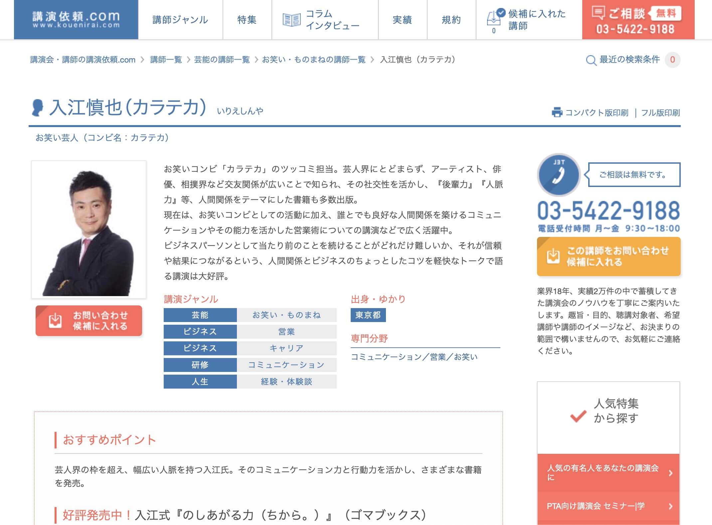Click the recent search count badge 0
This screenshot has width=712, height=525.
click(x=672, y=60)
